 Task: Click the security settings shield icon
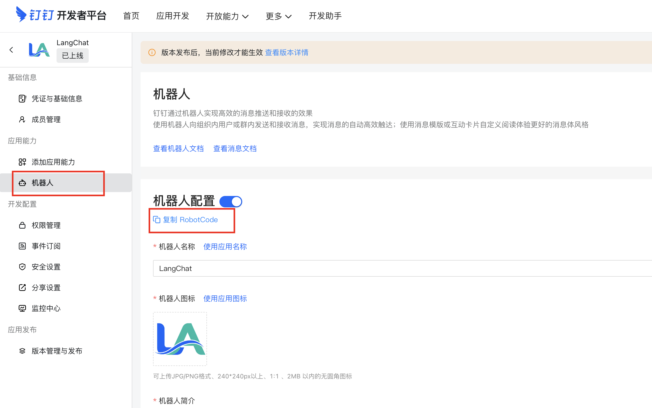point(22,267)
